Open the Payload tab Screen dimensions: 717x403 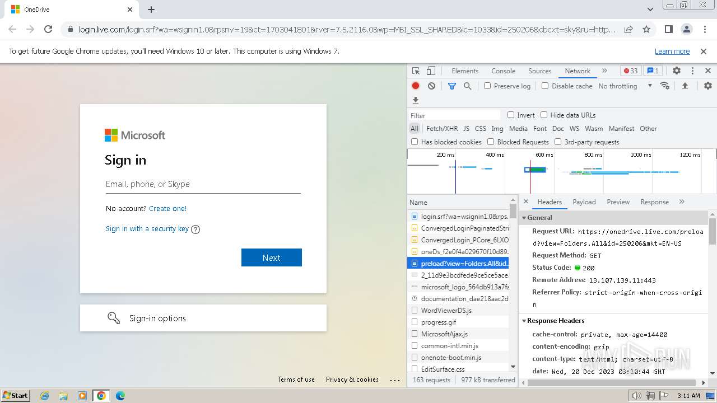point(584,201)
